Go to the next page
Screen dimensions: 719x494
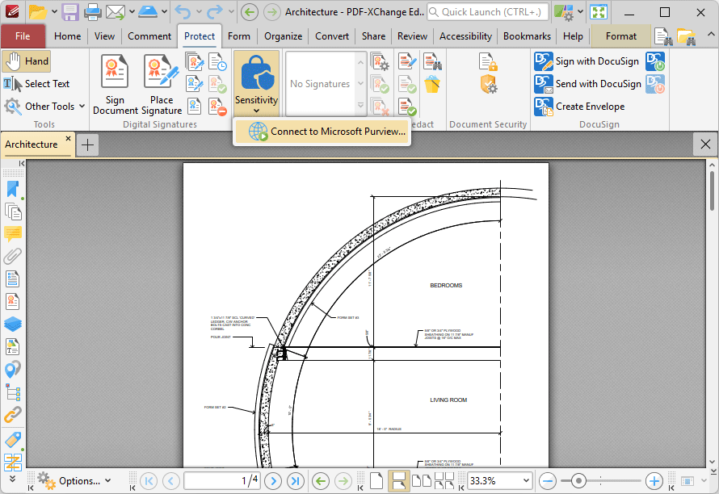[273, 481]
